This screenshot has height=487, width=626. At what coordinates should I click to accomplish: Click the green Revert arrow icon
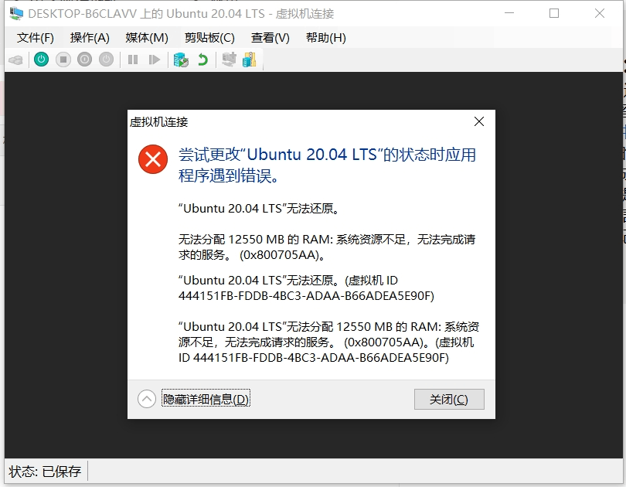tap(203, 60)
